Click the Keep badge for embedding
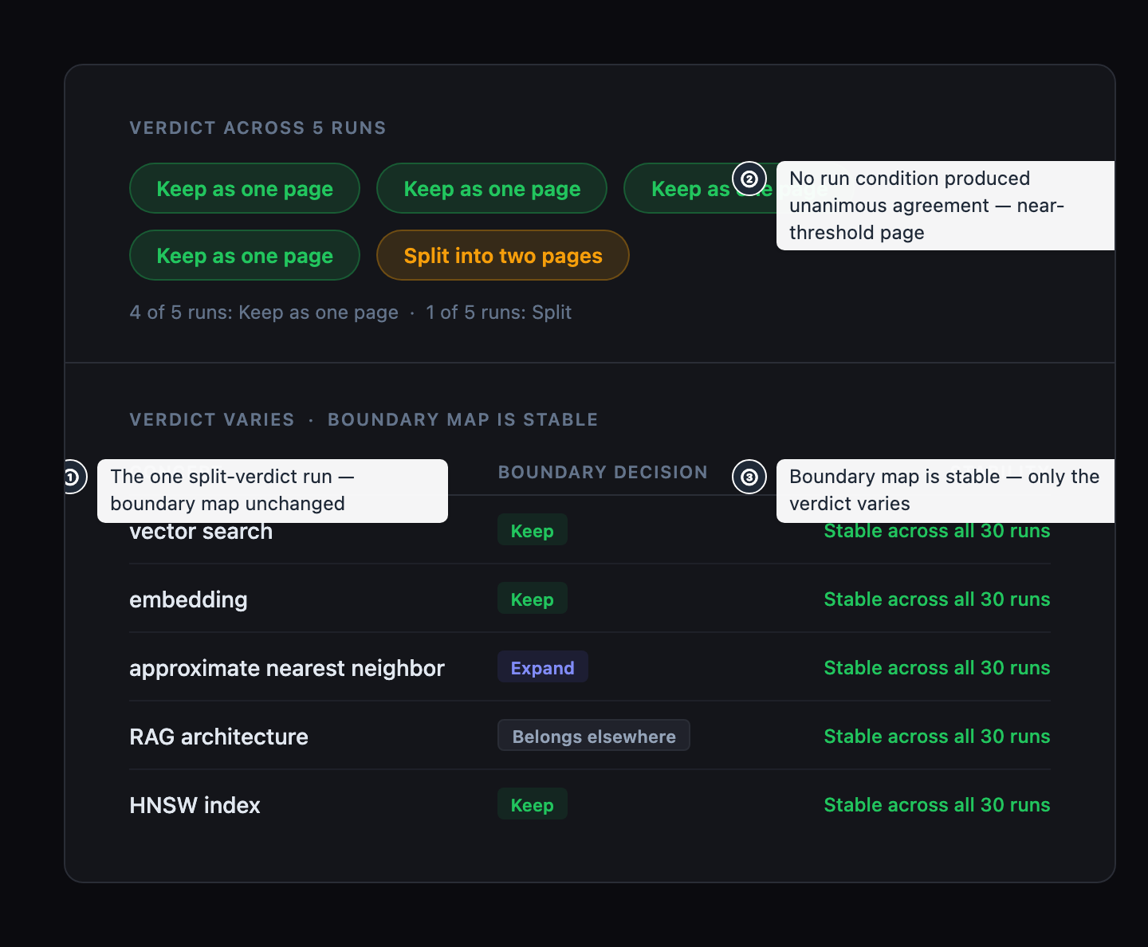Image resolution: width=1148 pixels, height=947 pixels. click(x=533, y=599)
